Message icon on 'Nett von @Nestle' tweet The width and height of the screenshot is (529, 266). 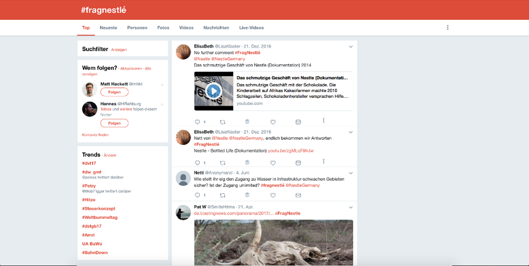click(298, 163)
